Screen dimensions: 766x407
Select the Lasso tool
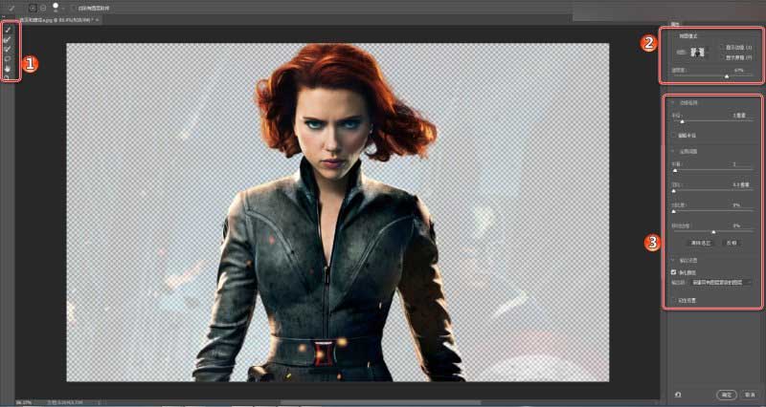click(8, 58)
